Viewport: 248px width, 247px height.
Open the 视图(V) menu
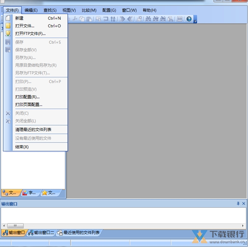point(69,10)
